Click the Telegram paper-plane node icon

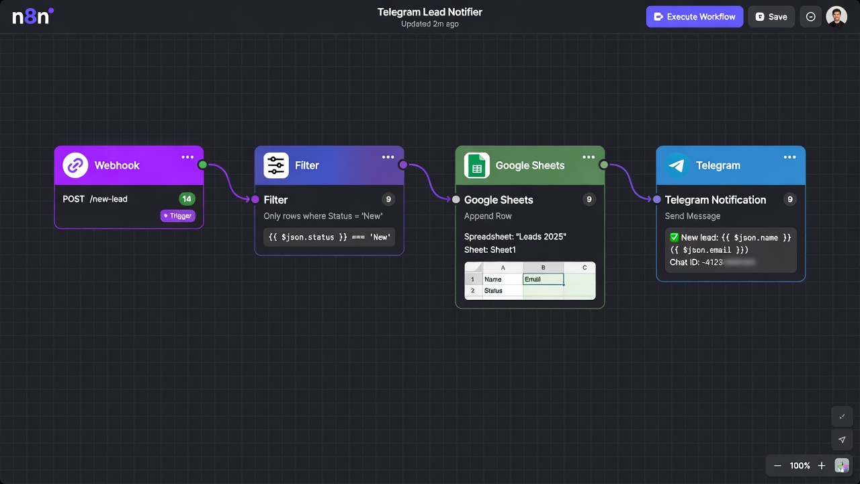(677, 165)
